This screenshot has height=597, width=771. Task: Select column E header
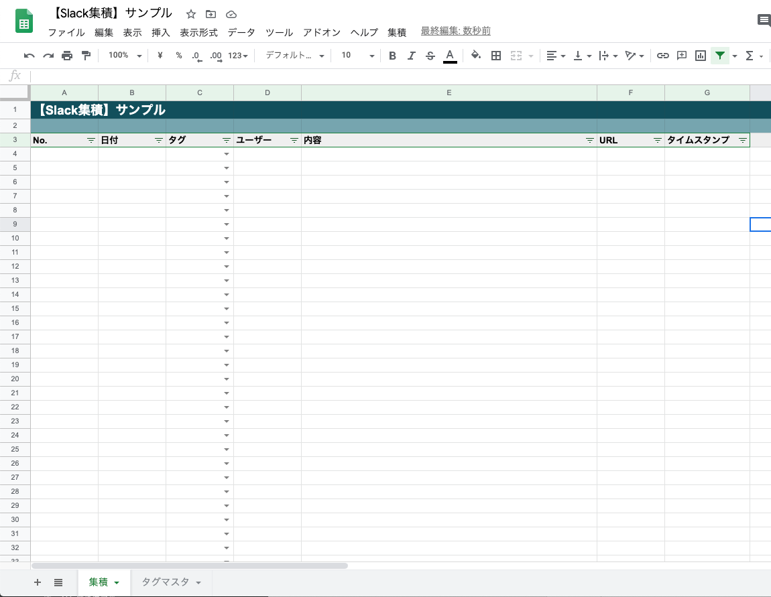449,93
